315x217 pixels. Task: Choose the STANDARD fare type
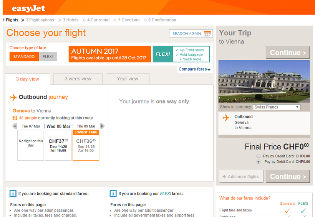click(24, 57)
